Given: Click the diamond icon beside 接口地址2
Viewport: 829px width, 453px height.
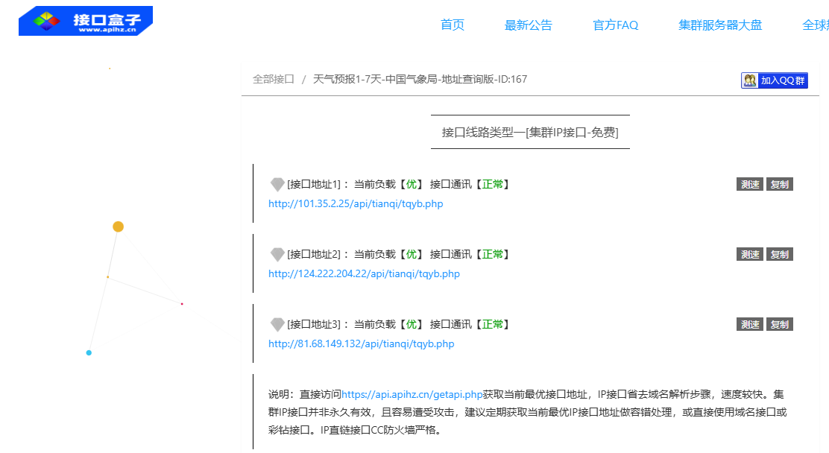Looking at the screenshot, I should [x=277, y=255].
